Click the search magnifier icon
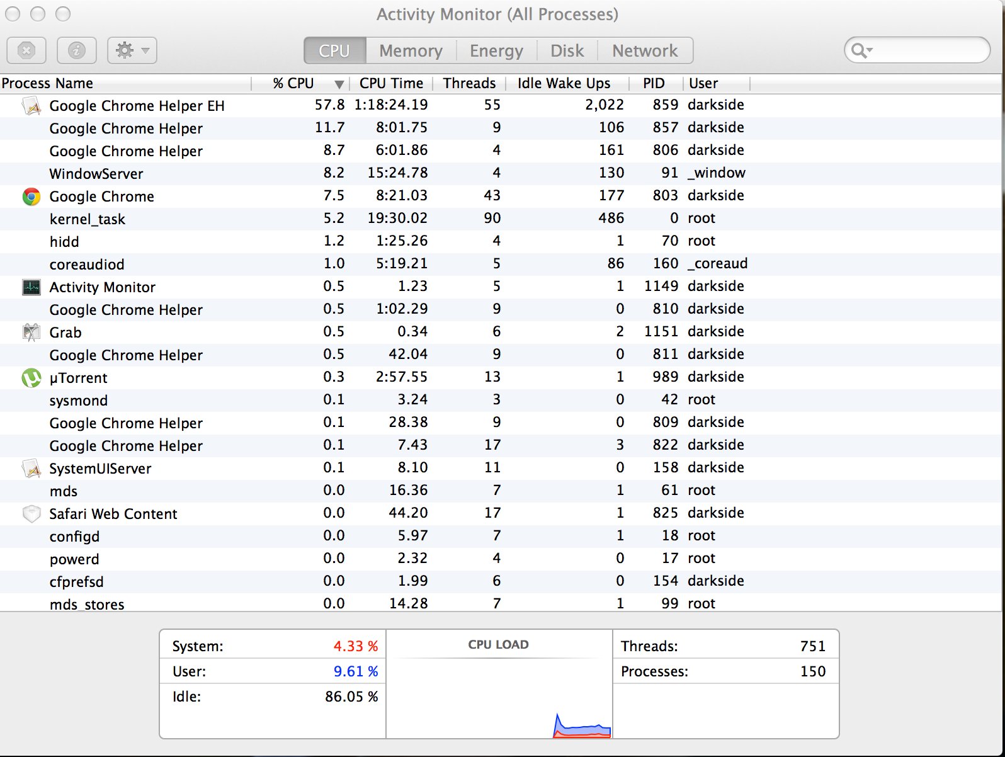1005x757 pixels. click(860, 50)
